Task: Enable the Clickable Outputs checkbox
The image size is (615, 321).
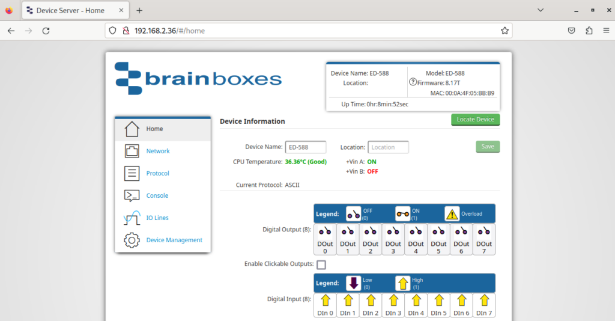Action: click(321, 265)
